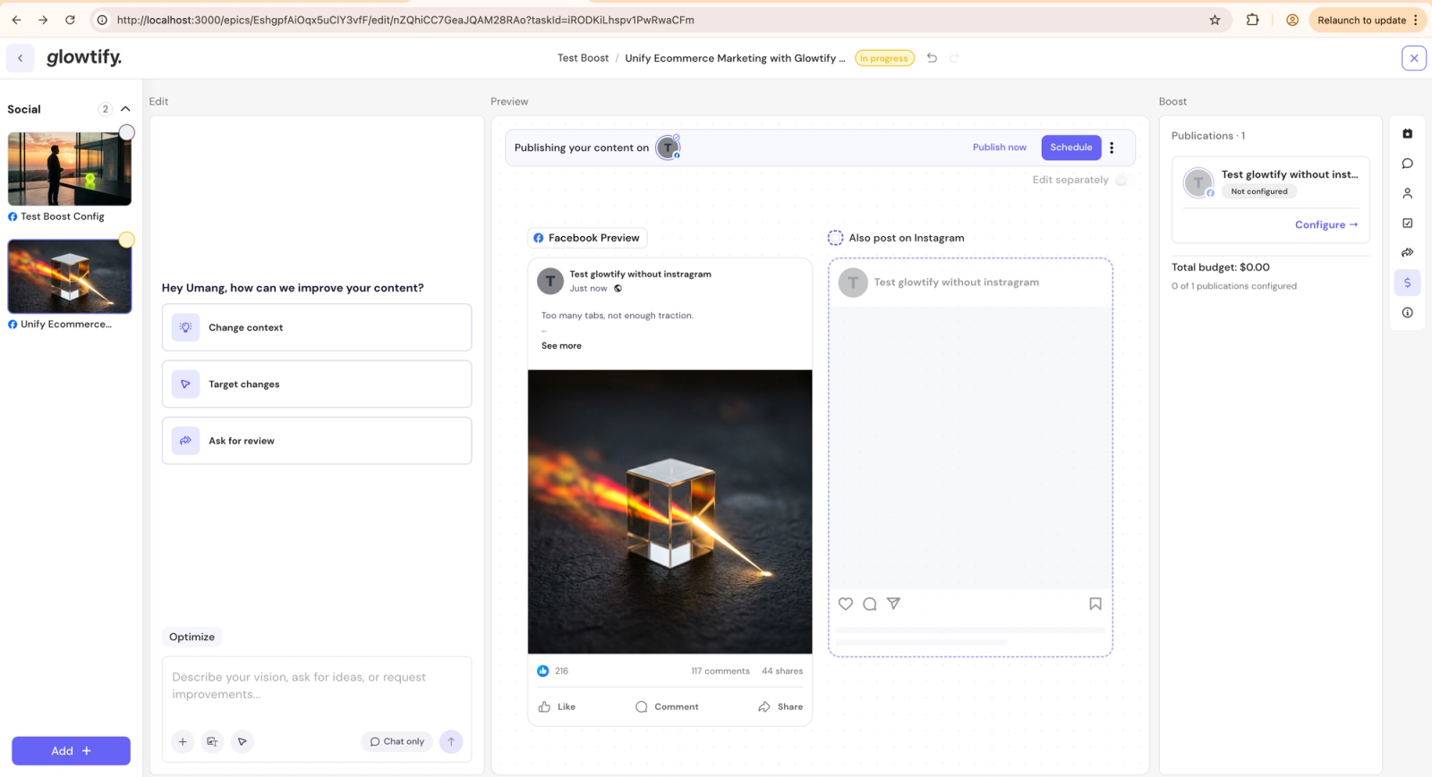Click the Instagram bookmark save icon

coord(1095,604)
